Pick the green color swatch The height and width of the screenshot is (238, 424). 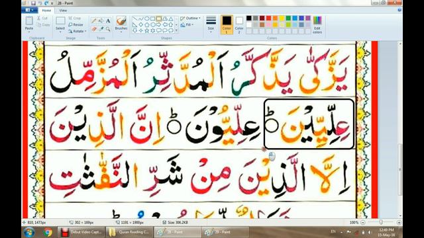[x=288, y=18]
